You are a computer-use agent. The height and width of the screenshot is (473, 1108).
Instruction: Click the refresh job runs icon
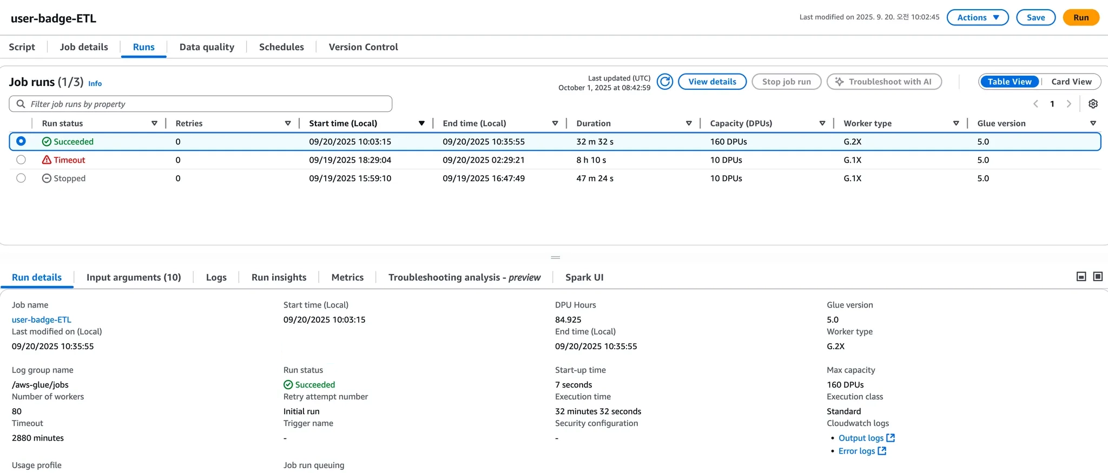point(664,82)
